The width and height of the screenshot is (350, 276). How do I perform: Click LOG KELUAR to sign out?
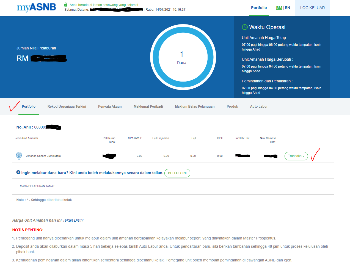tap(312, 8)
